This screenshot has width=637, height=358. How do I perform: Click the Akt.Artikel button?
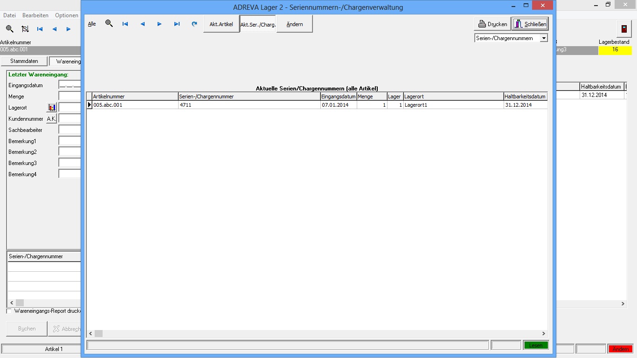click(221, 24)
